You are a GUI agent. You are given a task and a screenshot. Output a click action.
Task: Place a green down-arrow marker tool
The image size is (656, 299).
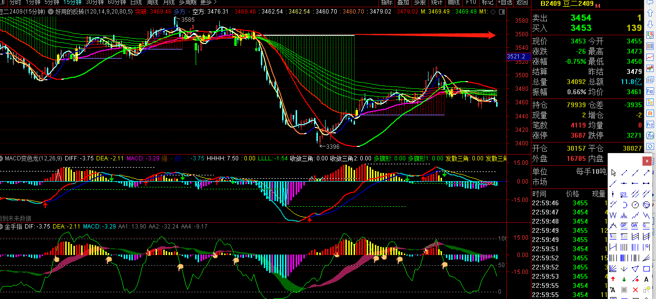(624, 279)
